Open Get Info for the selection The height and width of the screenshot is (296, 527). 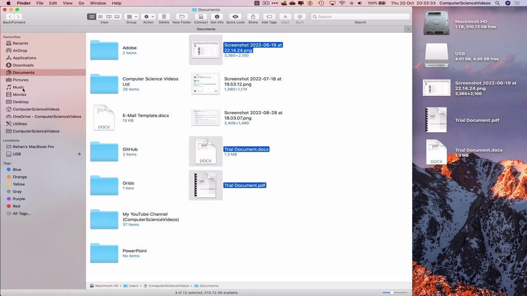point(217,17)
